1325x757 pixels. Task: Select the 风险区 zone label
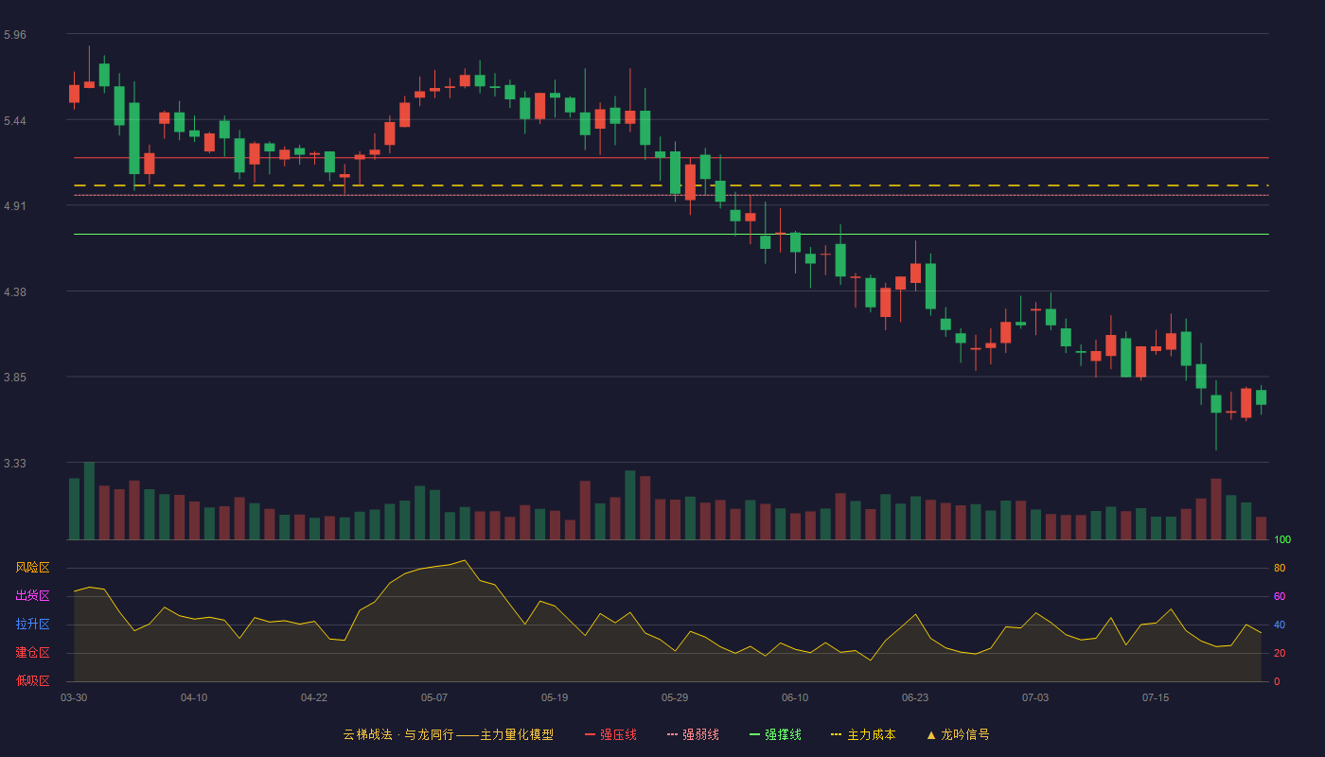[32, 568]
